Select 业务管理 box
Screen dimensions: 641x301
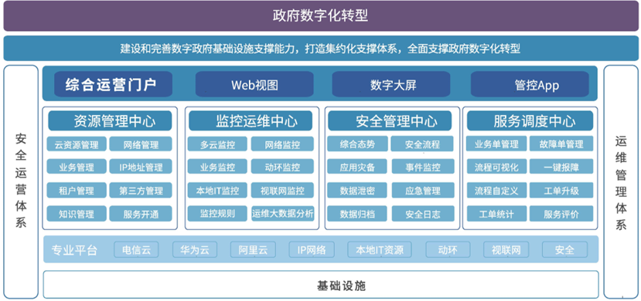click(77, 167)
